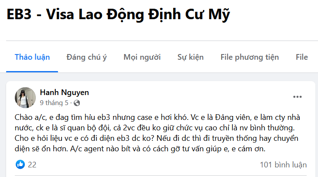The width and height of the screenshot is (318, 177).
Task: Show the 22 reactions count list
Action: (x=32, y=164)
